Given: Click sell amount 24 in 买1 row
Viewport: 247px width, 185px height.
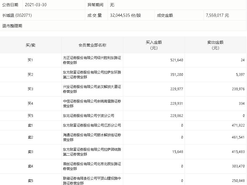Looking at the screenshot, I should pyautogui.click(x=242, y=60).
